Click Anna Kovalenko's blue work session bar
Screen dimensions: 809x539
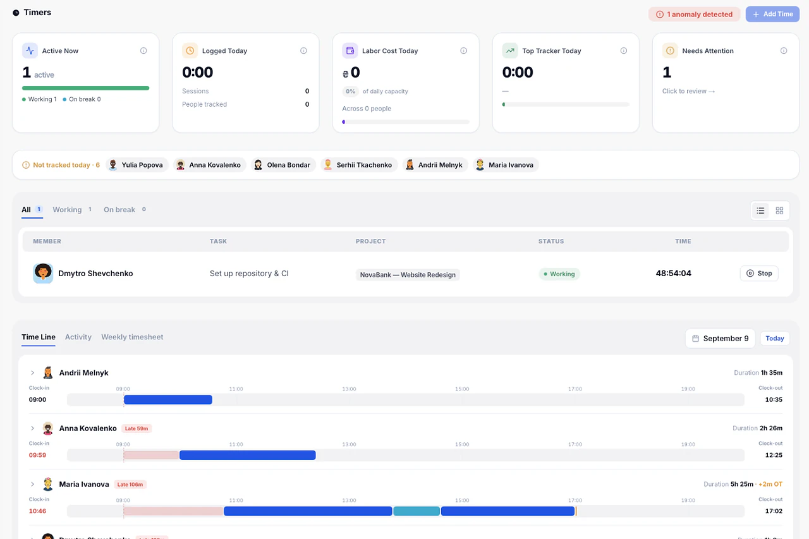[x=248, y=455]
